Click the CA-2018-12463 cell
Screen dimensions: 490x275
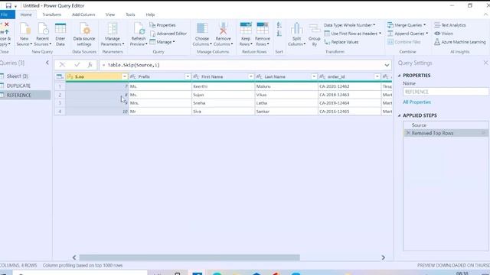(349, 95)
